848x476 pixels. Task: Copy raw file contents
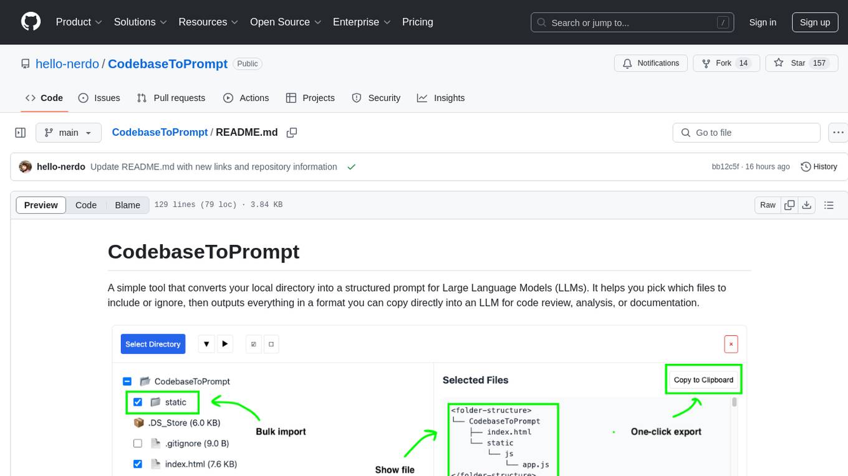click(x=790, y=205)
